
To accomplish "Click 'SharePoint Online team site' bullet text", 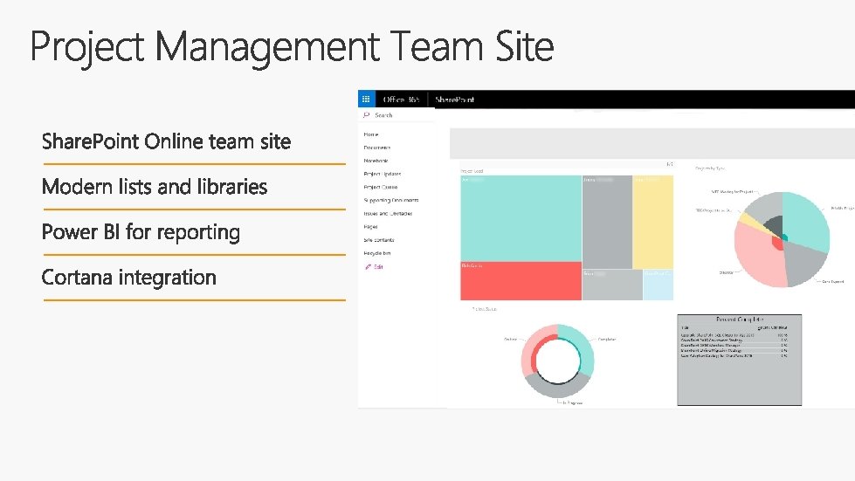I will point(166,141).
